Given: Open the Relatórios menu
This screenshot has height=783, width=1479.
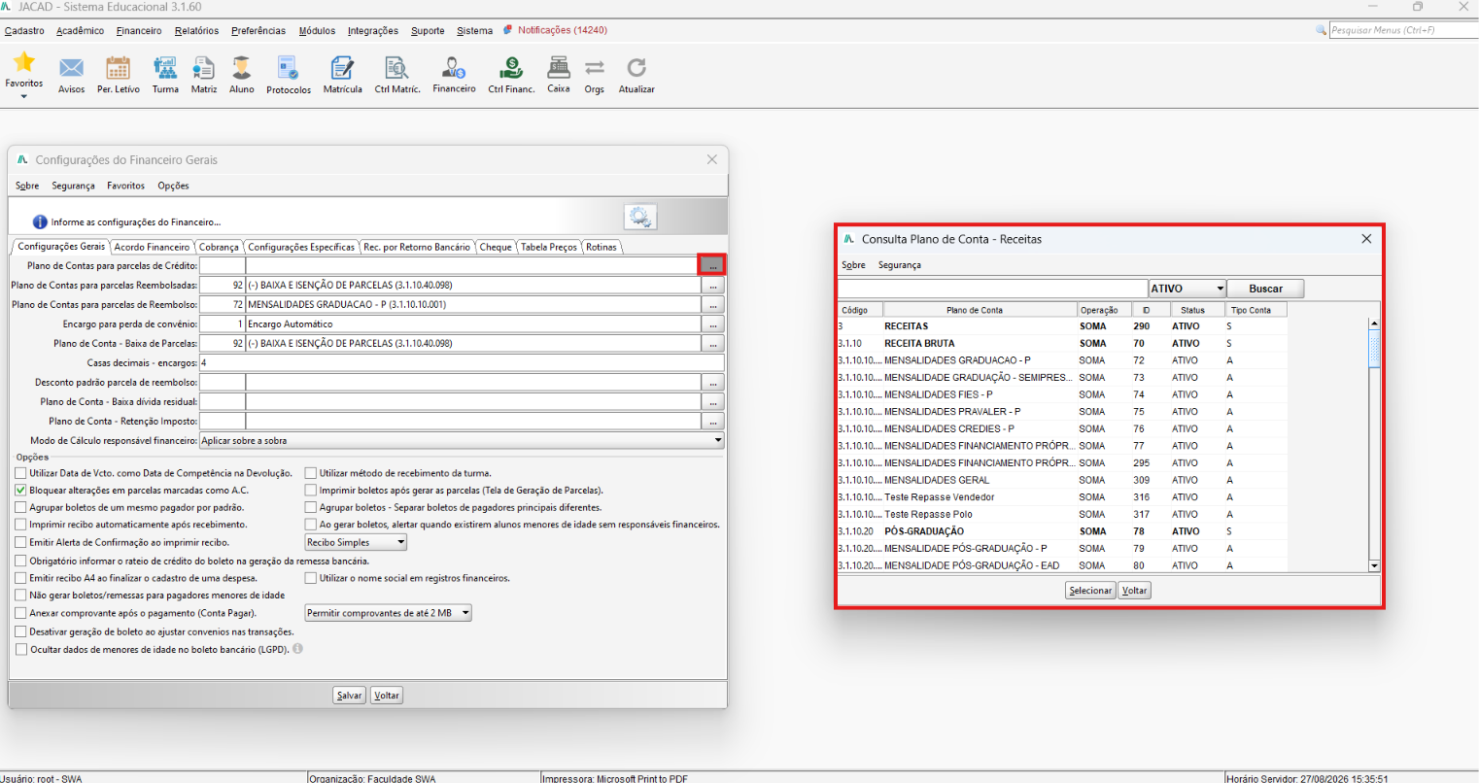Looking at the screenshot, I should (196, 30).
